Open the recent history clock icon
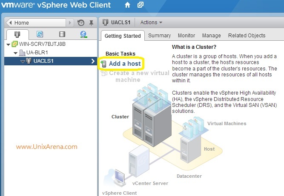The image size is (284, 196). pos(81,23)
